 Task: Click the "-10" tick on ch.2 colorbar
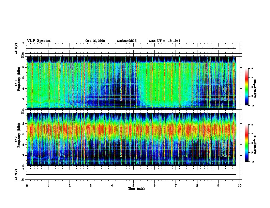click(x=252, y=162)
